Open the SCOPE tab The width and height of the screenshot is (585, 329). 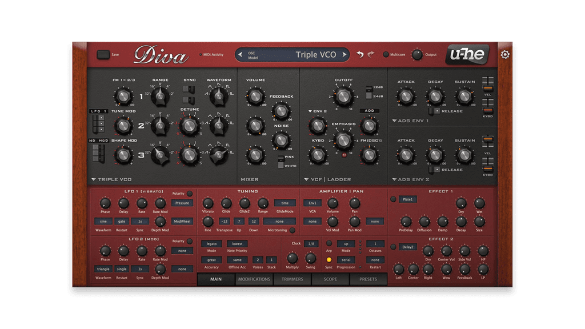tap(331, 279)
